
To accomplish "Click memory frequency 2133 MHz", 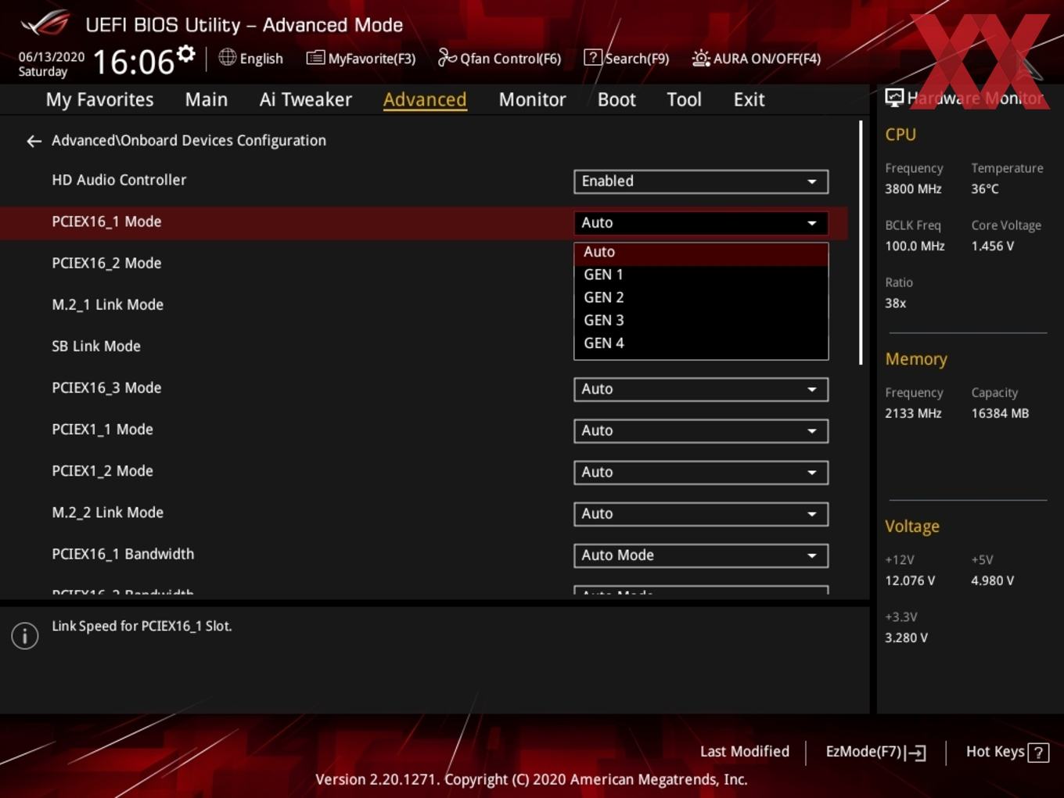I will (913, 414).
